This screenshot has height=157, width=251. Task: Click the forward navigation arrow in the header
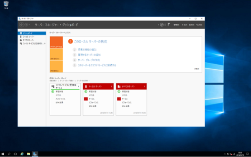(26, 25)
